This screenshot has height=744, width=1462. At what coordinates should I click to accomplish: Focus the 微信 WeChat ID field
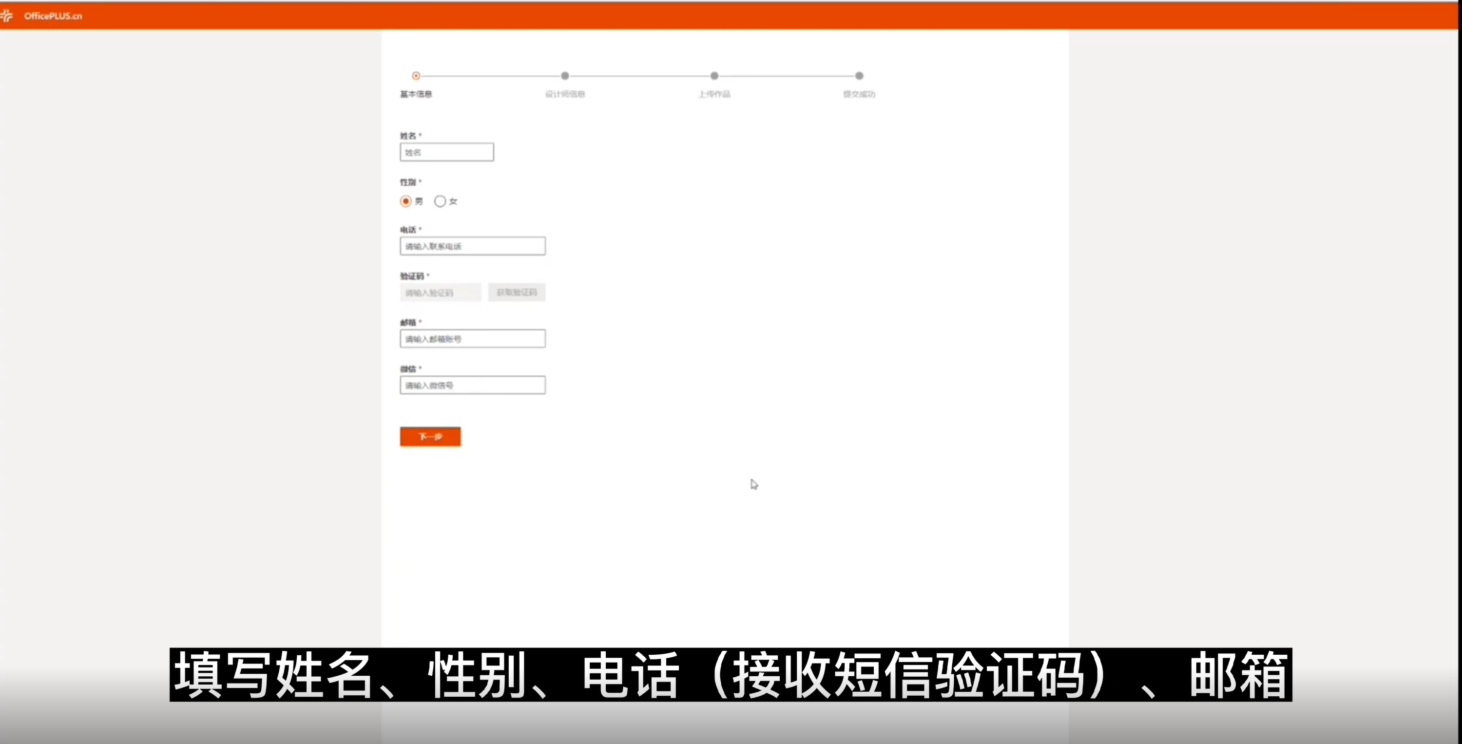pos(473,385)
